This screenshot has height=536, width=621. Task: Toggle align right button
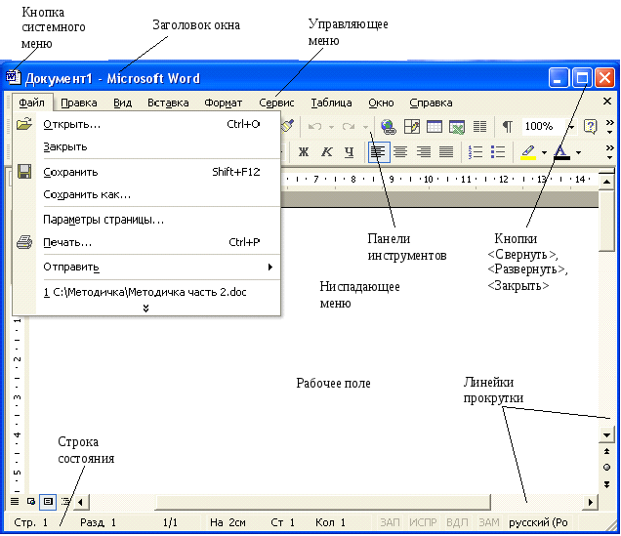[x=424, y=151]
